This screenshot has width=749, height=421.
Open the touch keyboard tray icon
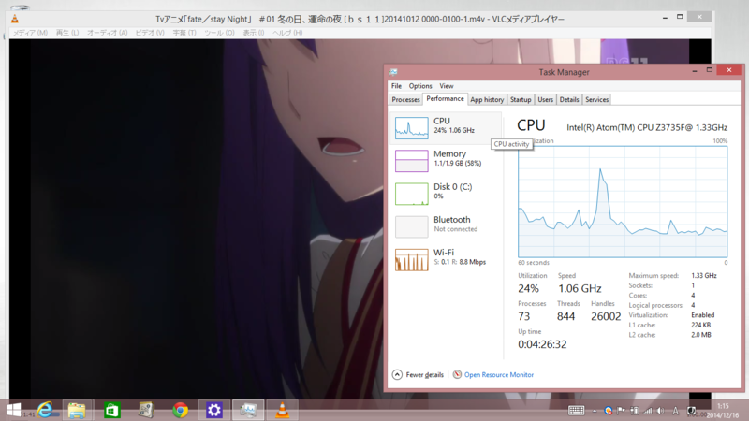pos(576,411)
